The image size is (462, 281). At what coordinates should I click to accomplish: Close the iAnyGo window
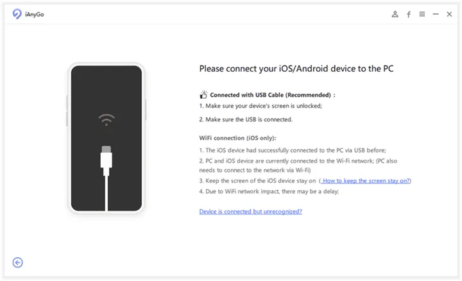tap(449, 13)
